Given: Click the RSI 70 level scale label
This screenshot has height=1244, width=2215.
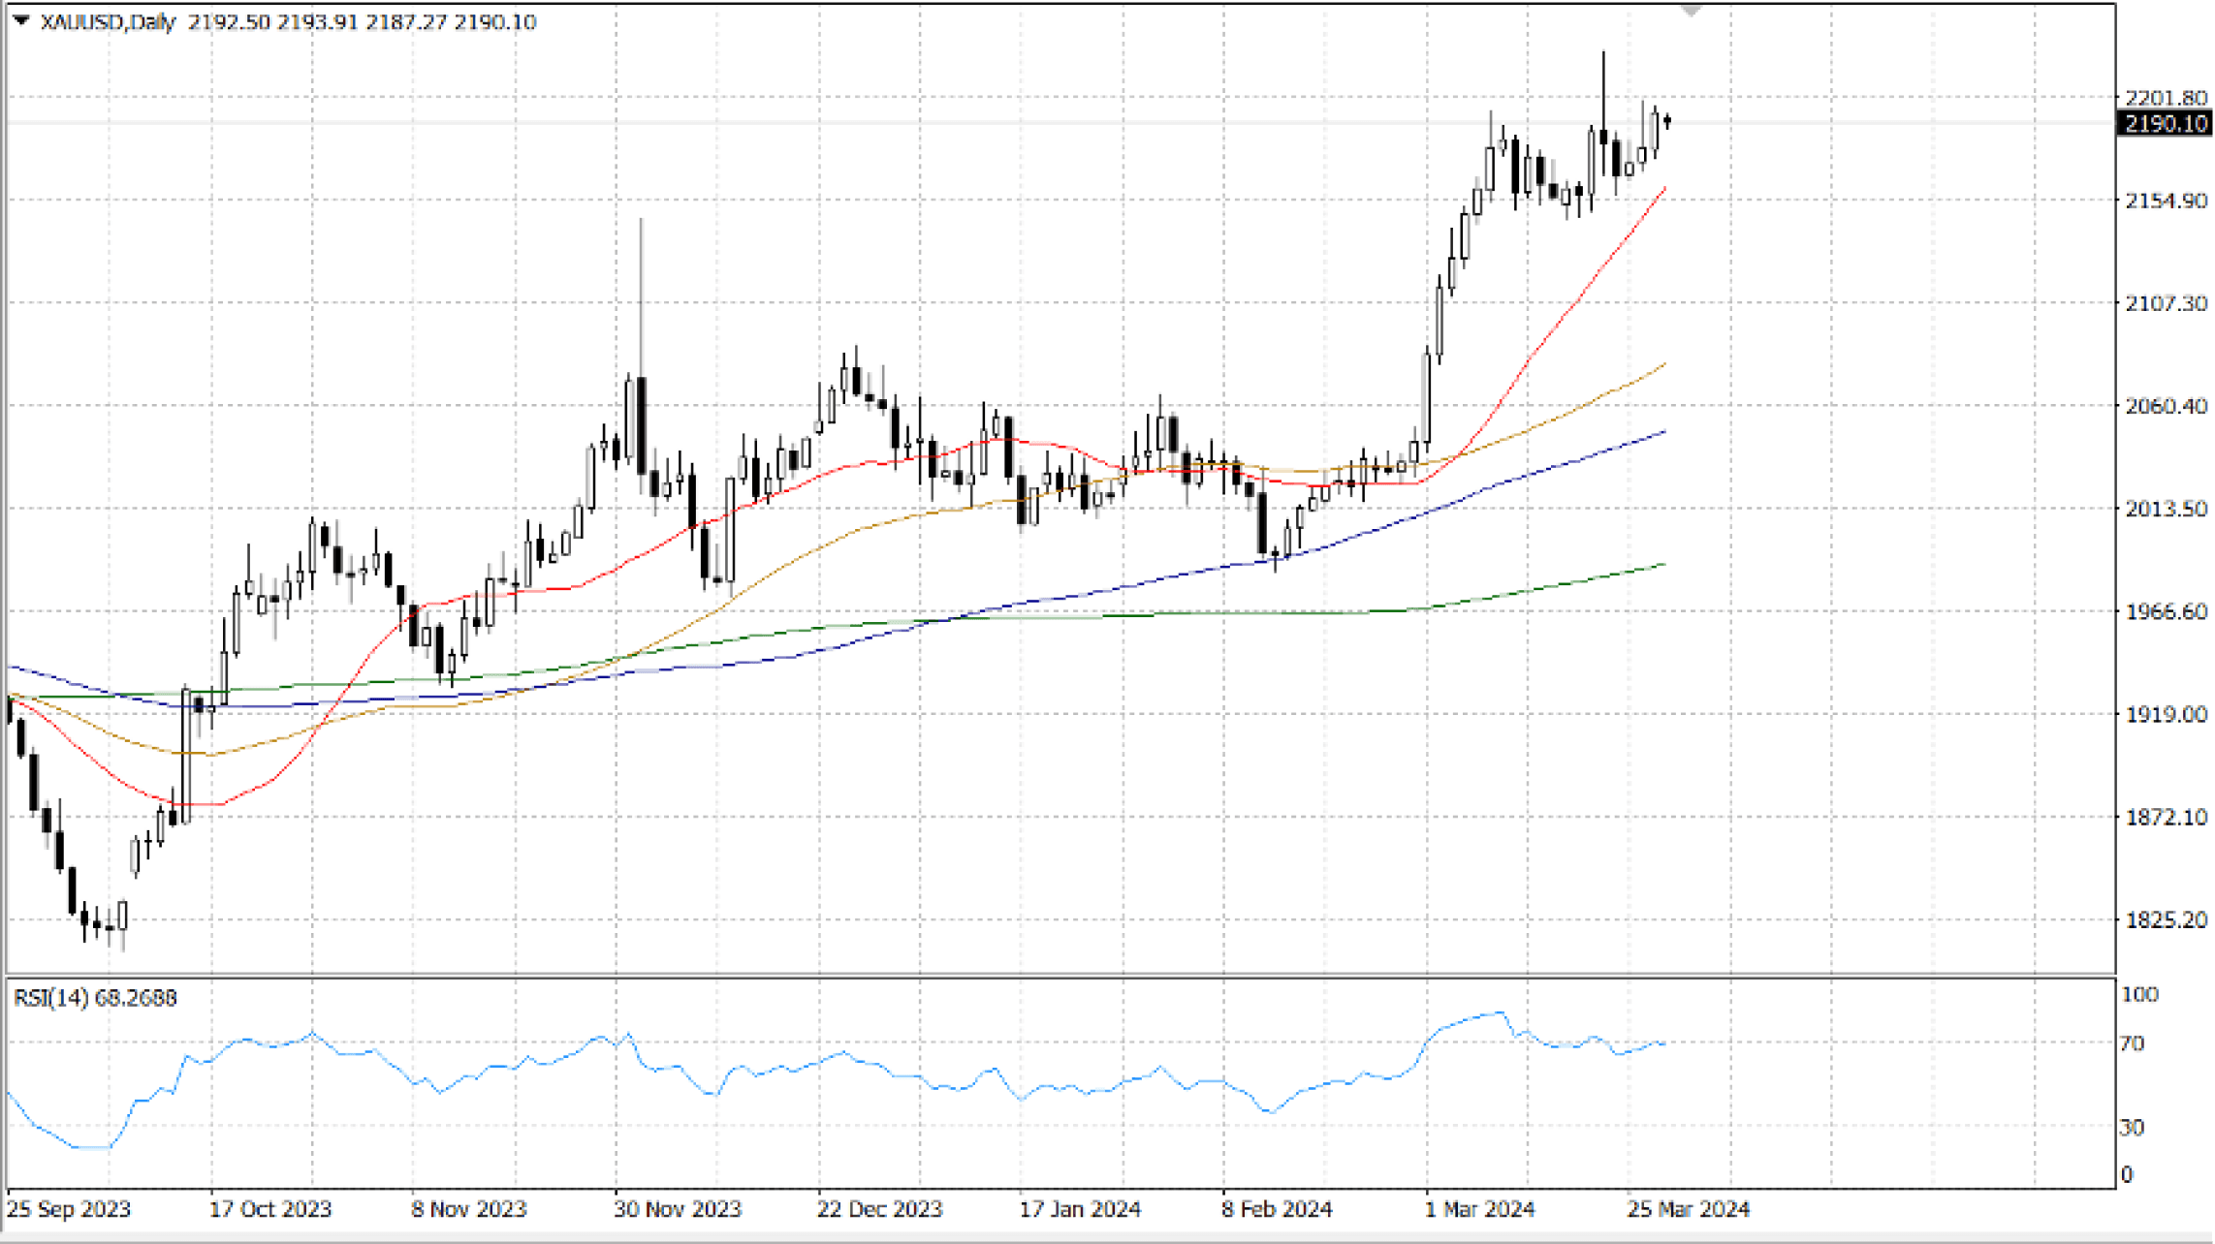Looking at the screenshot, I should pyautogui.click(x=2132, y=1043).
